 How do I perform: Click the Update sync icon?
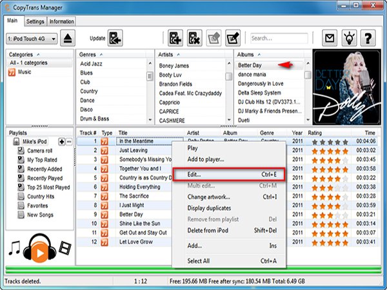pos(115,38)
